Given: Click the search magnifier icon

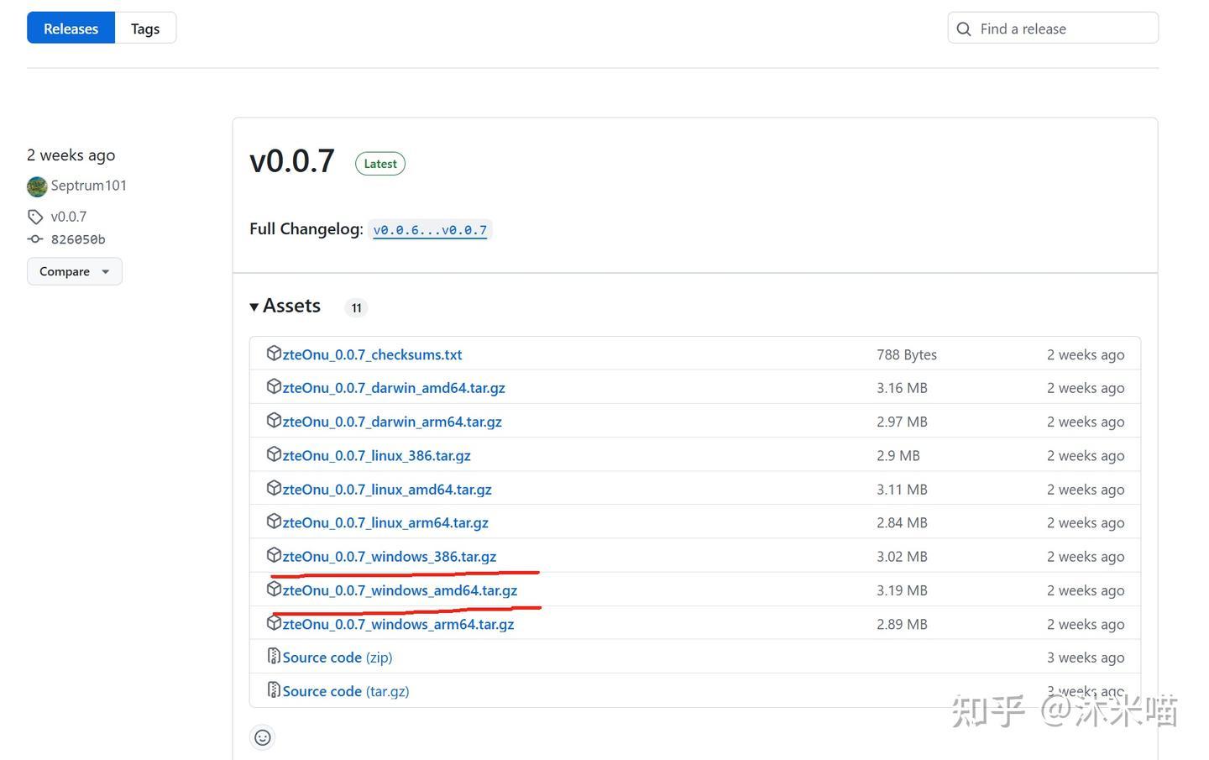Looking at the screenshot, I should (964, 29).
